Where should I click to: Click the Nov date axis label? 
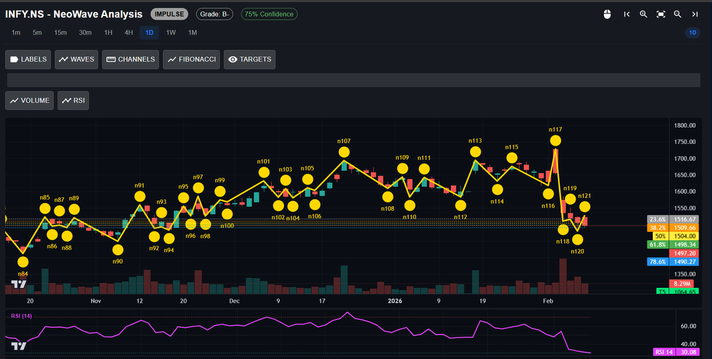coord(96,301)
